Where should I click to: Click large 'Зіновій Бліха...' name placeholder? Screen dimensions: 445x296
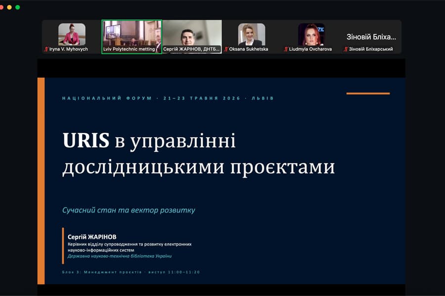371,37
